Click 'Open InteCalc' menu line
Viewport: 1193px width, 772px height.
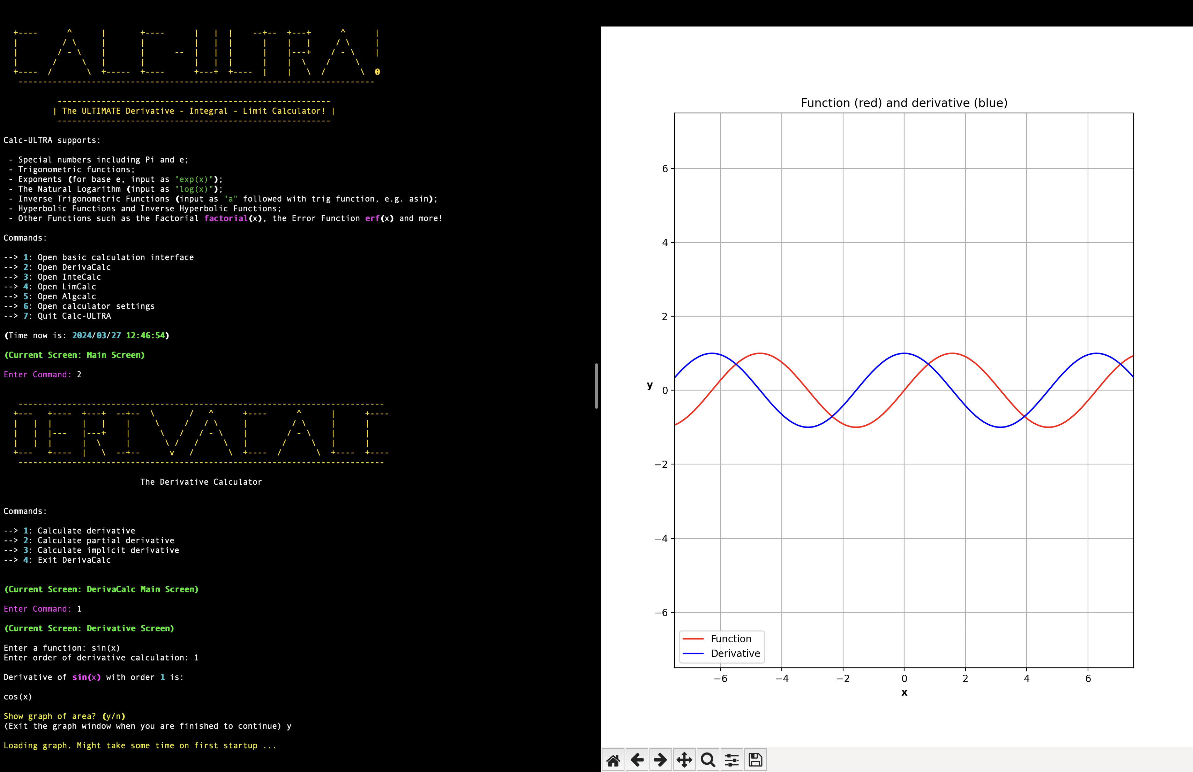click(52, 277)
